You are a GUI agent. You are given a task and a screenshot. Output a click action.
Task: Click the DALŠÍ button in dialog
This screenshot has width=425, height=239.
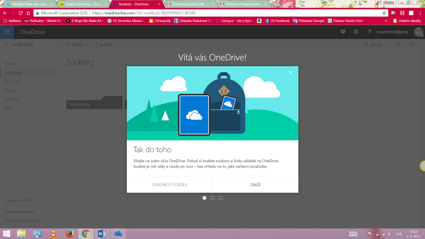tap(255, 184)
